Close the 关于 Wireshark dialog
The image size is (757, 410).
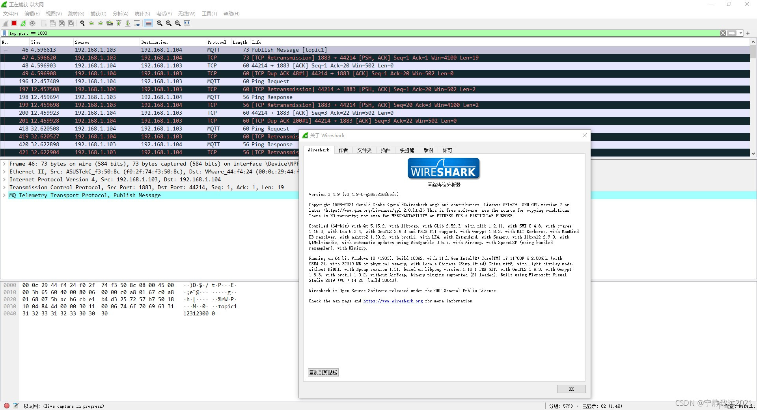click(x=585, y=135)
